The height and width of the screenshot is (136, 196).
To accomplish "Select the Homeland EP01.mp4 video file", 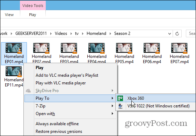I will [x=14, y=54].
